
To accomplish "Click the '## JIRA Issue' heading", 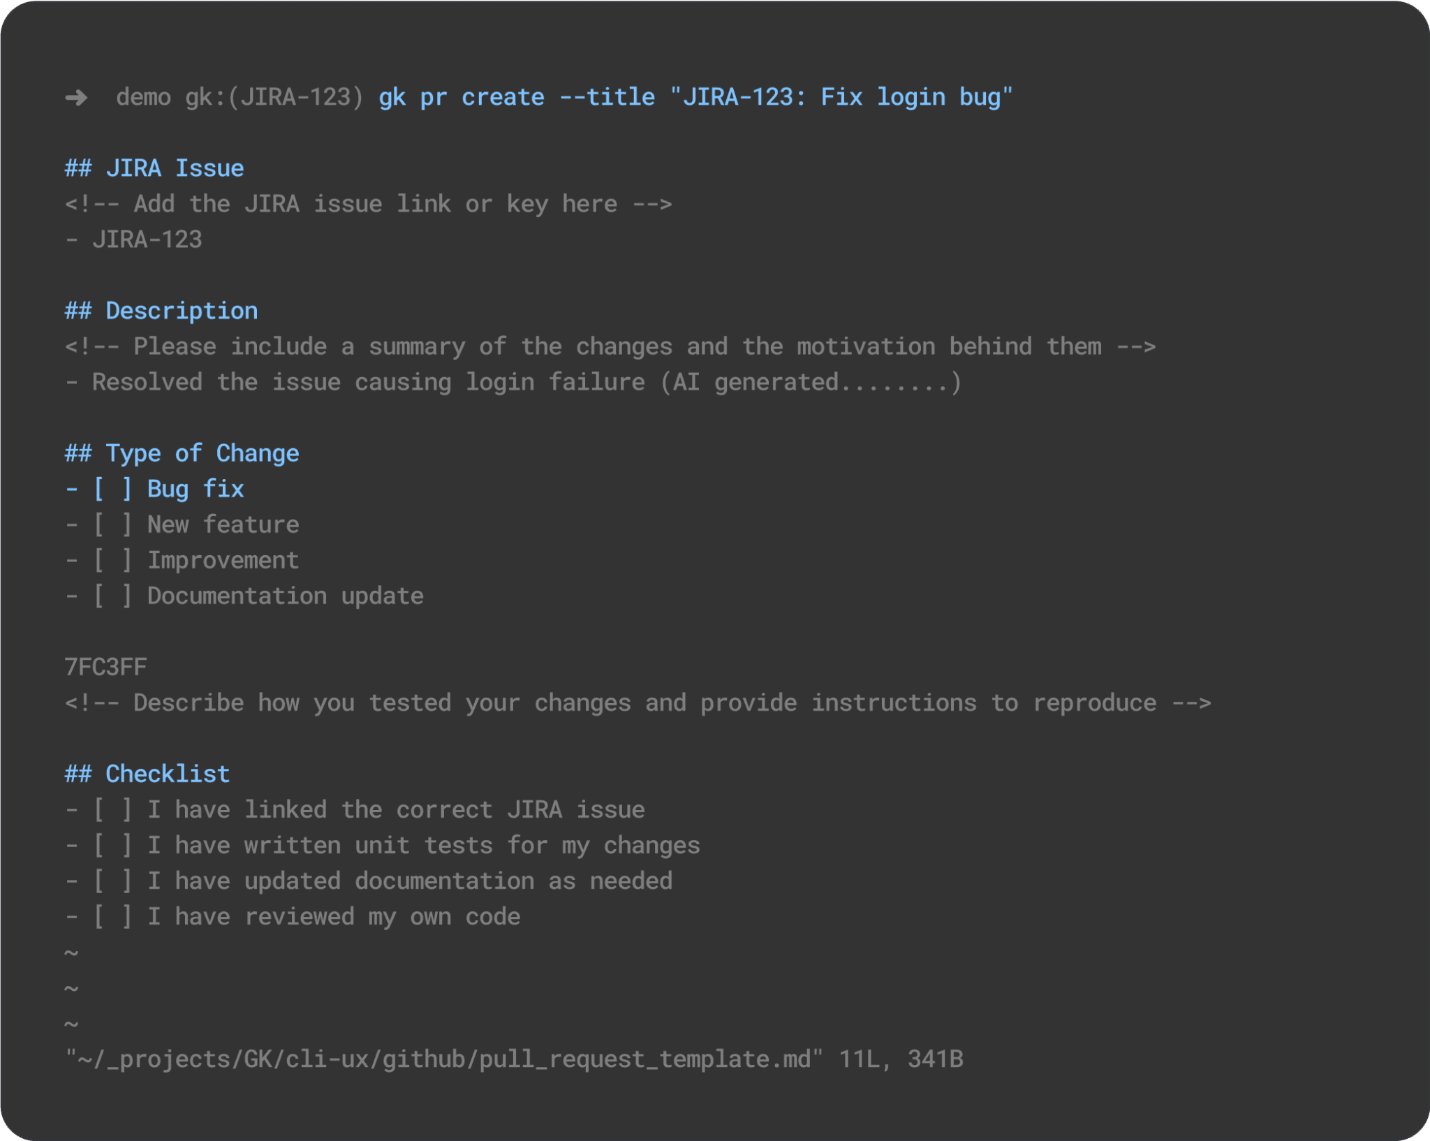I will click(x=154, y=168).
